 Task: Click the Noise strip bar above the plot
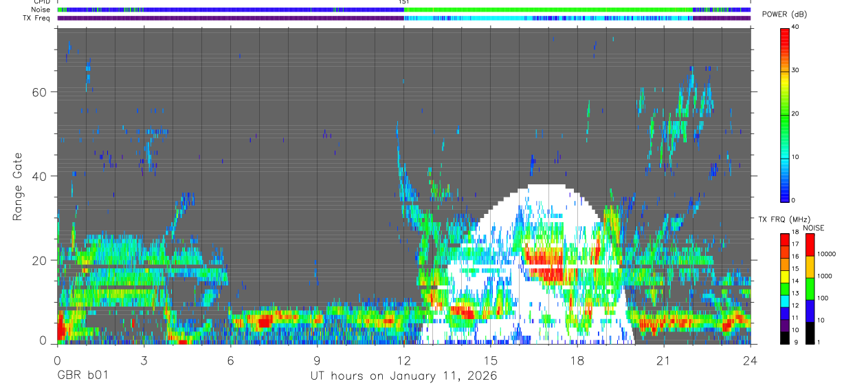click(x=403, y=10)
